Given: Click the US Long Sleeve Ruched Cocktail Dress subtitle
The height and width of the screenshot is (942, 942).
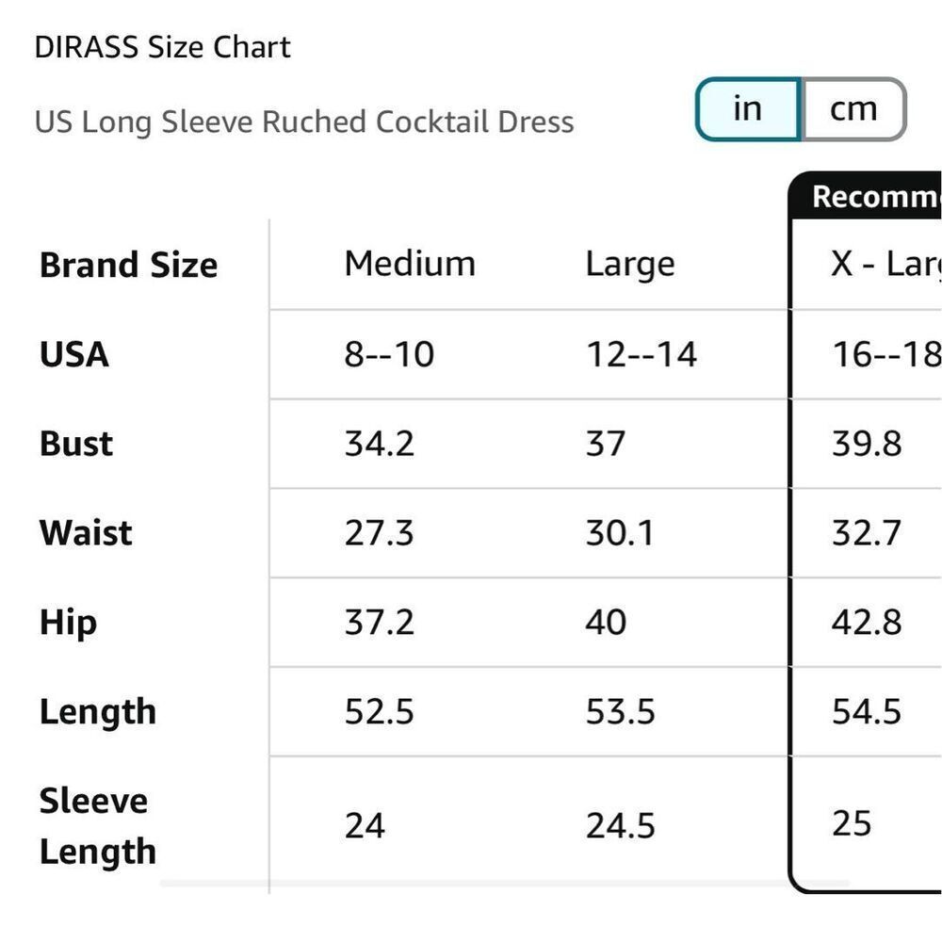Looking at the screenshot, I should pyautogui.click(x=304, y=122).
